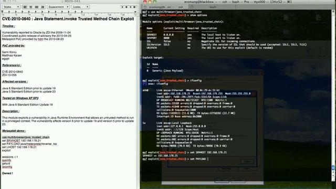The width and height of the screenshot is (336, 189).
Task: Click the underlined 'hdm' word in the timeline
Action: [x=40, y=39]
